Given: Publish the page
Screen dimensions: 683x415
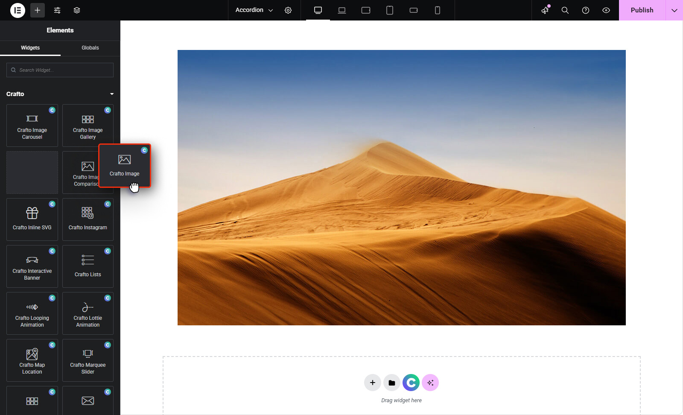Looking at the screenshot, I should point(642,10).
